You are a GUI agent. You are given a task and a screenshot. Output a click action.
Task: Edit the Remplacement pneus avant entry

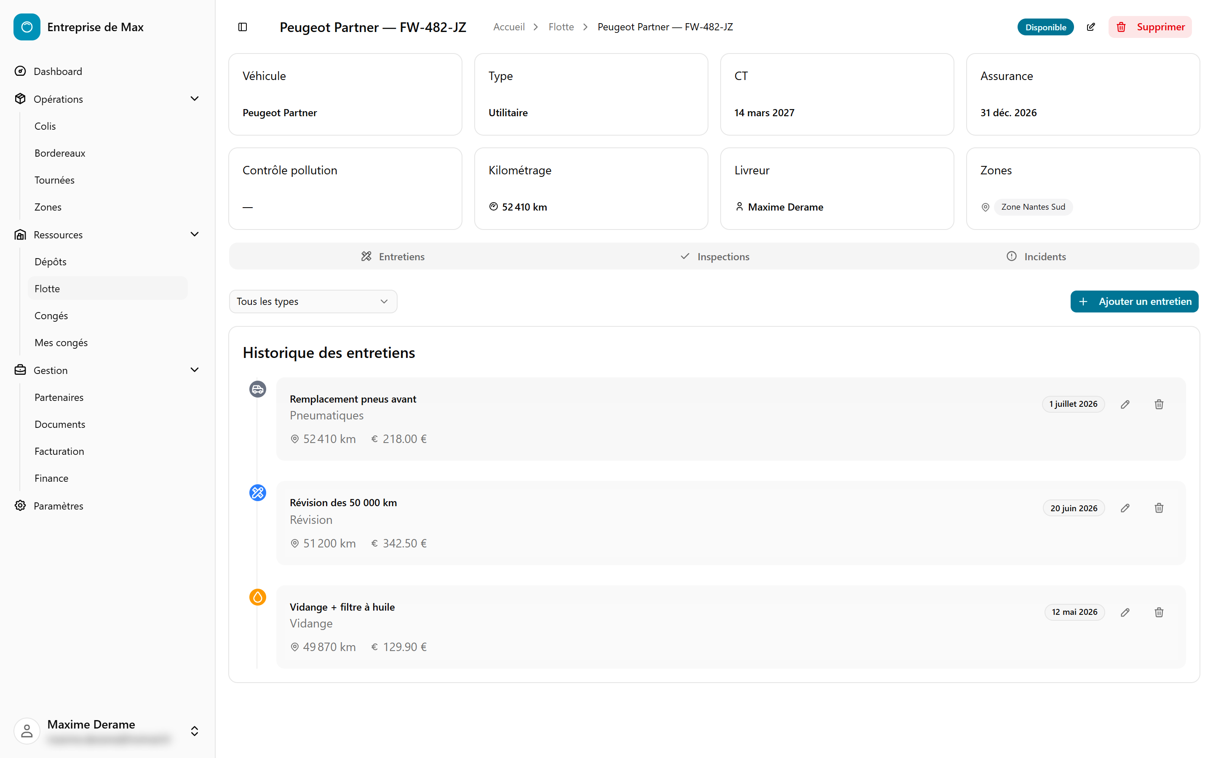1125,404
